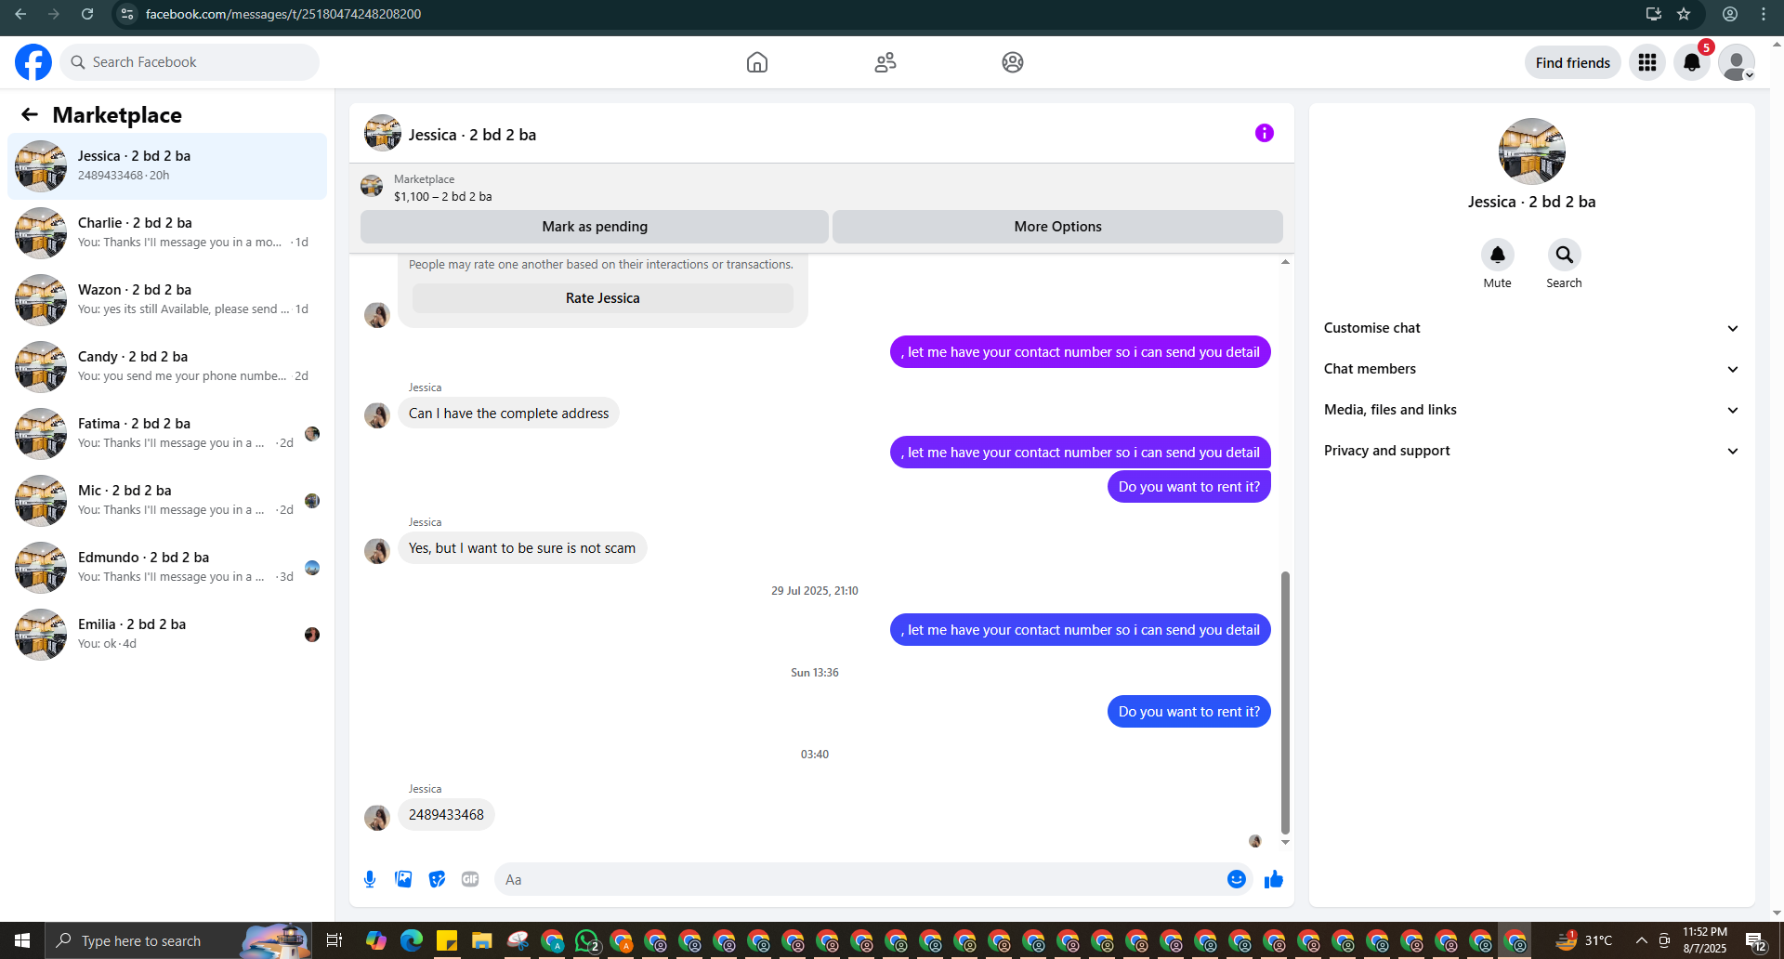Viewport: 1784px width, 959px height.
Task: Mute this conversation with bell icon
Action: click(x=1497, y=255)
